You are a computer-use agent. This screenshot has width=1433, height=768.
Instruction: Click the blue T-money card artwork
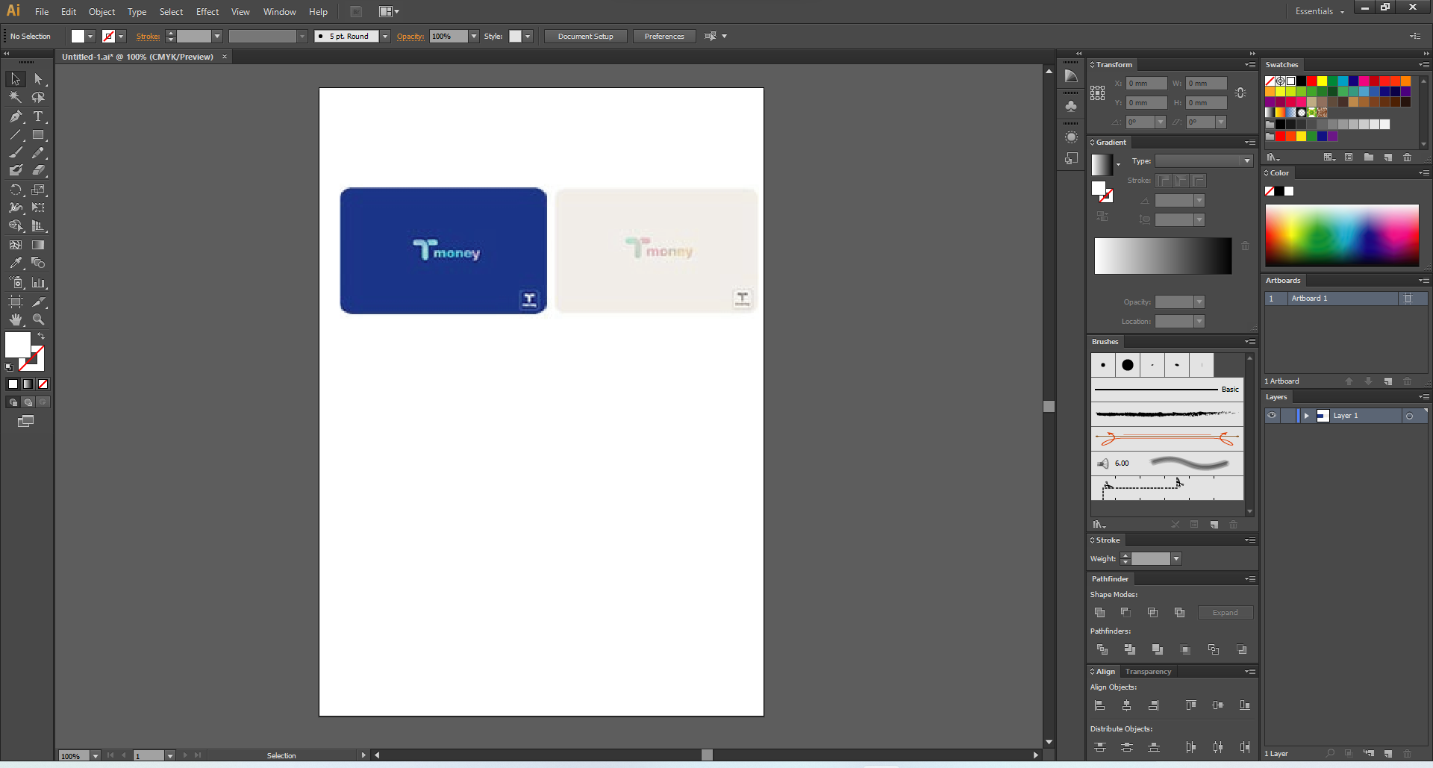[443, 251]
